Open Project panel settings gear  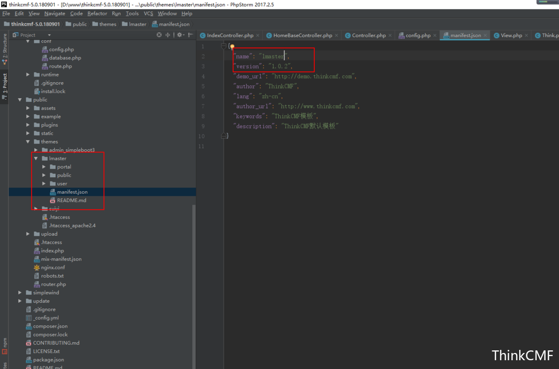[180, 35]
